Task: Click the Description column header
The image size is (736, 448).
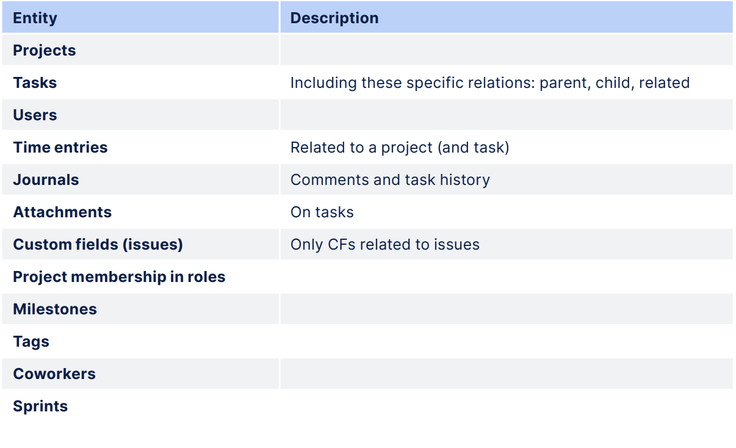Action: pos(334,18)
